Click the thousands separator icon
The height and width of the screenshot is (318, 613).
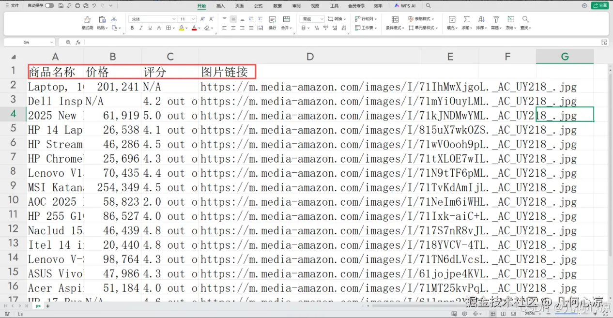(x=326, y=28)
